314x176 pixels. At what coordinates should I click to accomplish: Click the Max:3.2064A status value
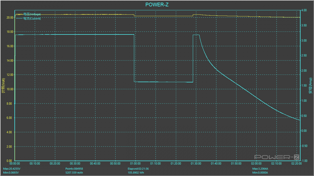click(x=260, y=169)
